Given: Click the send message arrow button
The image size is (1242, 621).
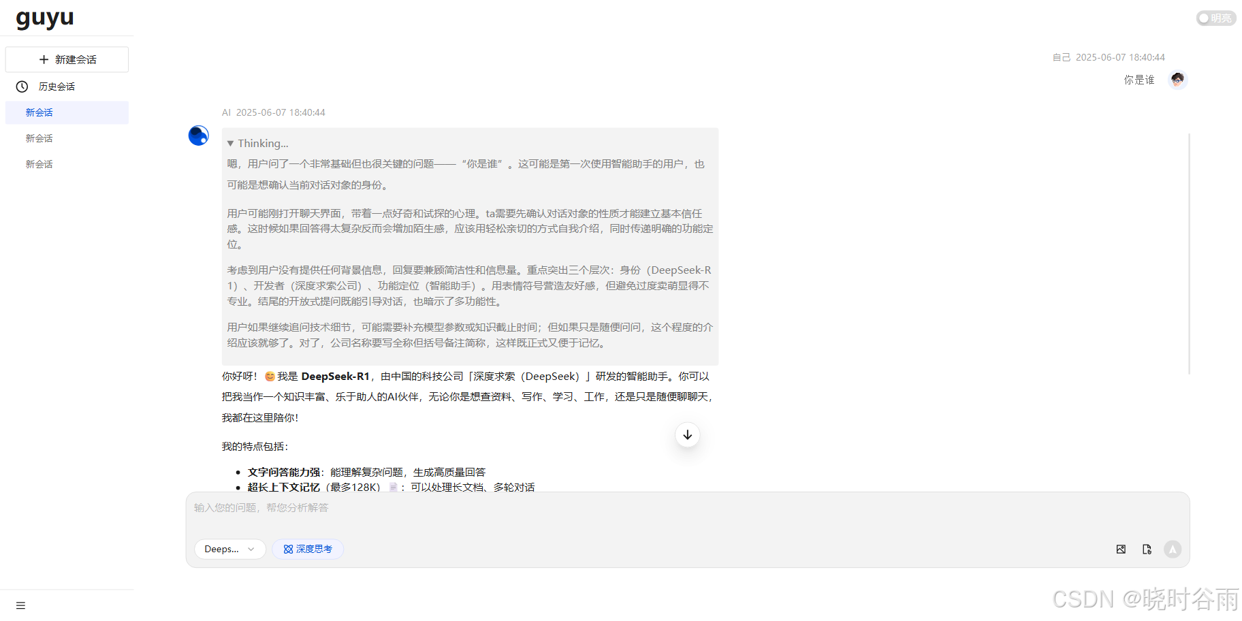Looking at the screenshot, I should [1173, 550].
